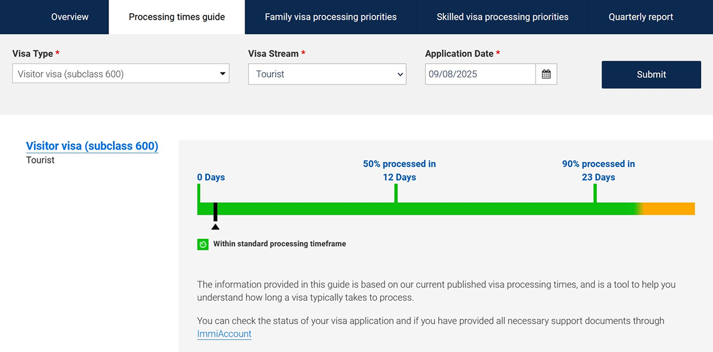The width and height of the screenshot is (713, 352).
Task: Click the 0 Days timeline label
Action: [x=211, y=177]
